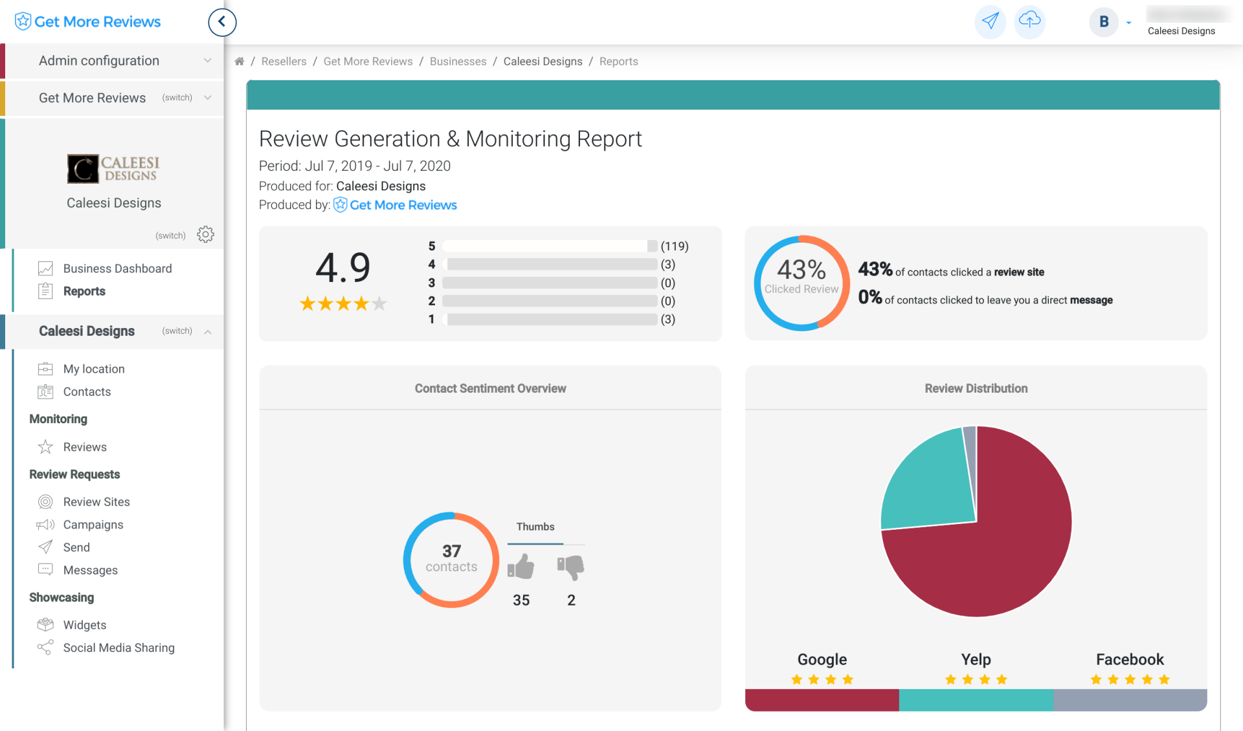This screenshot has height=731, width=1243.
Task: Select the Review Sites icon
Action: click(45, 501)
